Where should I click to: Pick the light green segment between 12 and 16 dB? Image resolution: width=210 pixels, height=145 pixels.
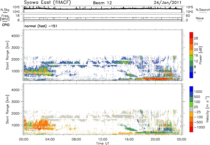click(191, 58)
